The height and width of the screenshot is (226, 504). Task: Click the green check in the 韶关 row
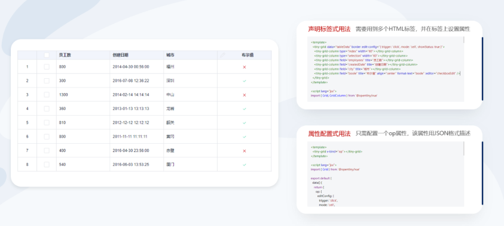245,123
